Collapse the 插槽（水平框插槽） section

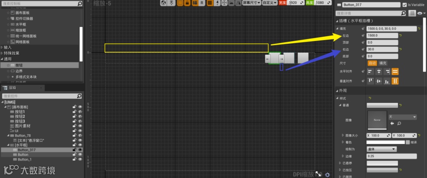click(337, 21)
